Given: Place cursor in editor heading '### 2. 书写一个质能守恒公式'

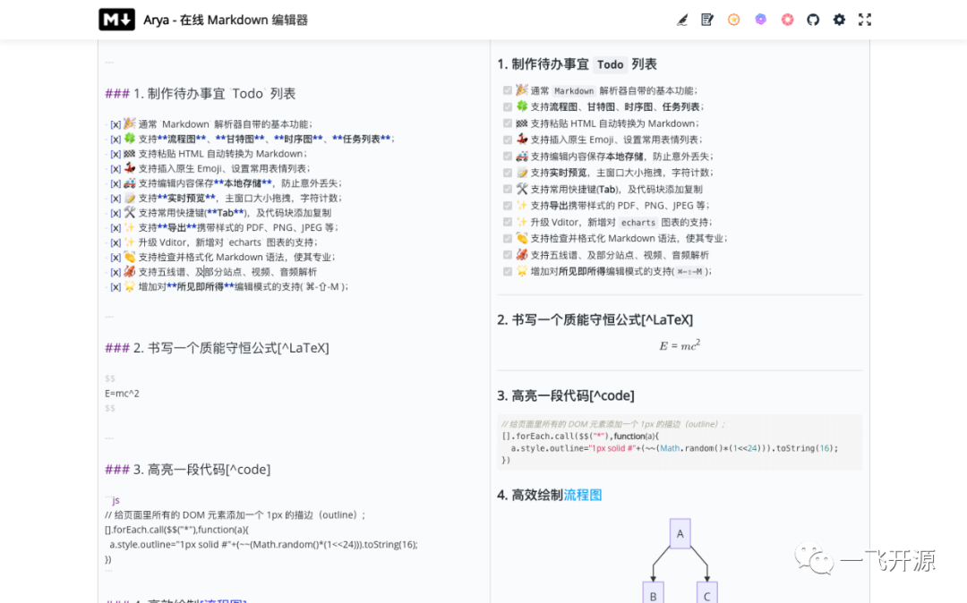Looking at the screenshot, I should point(217,348).
